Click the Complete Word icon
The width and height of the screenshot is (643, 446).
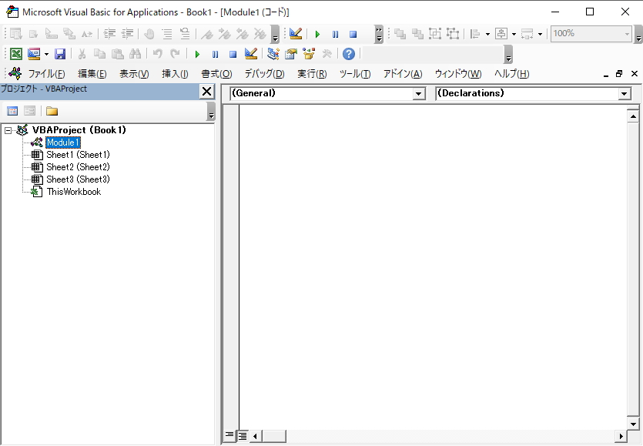point(87,34)
